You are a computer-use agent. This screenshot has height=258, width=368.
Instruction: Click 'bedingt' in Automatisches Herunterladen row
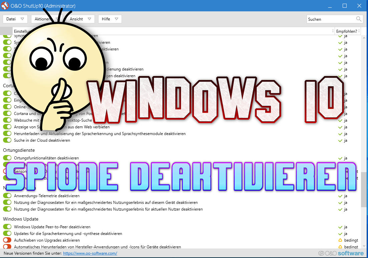(351, 247)
